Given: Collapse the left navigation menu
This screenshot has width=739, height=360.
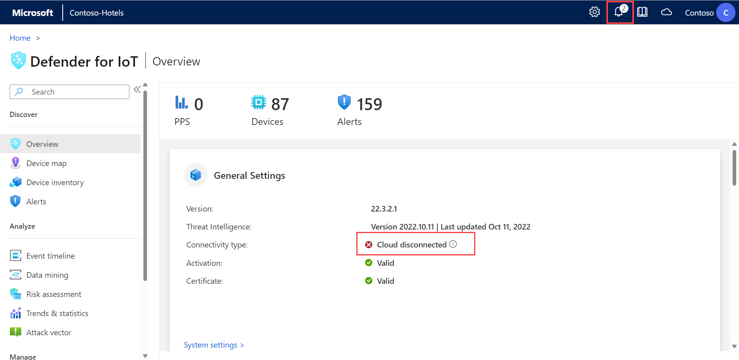Looking at the screenshot, I should point(137,89).
